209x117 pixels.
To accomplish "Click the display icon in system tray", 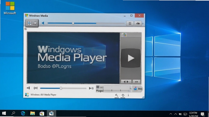I will (x=185, y=114).
